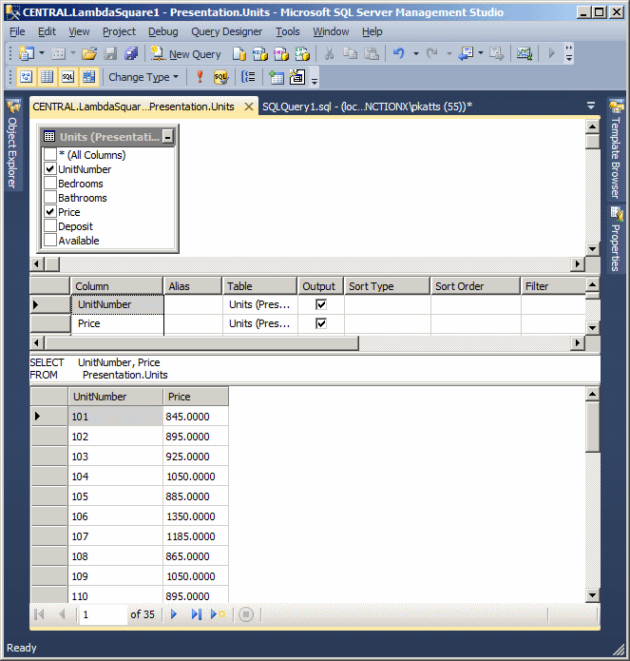The image size is (630, 661).
Task: Open the Properties side panel
Action: tap(616, 240)
